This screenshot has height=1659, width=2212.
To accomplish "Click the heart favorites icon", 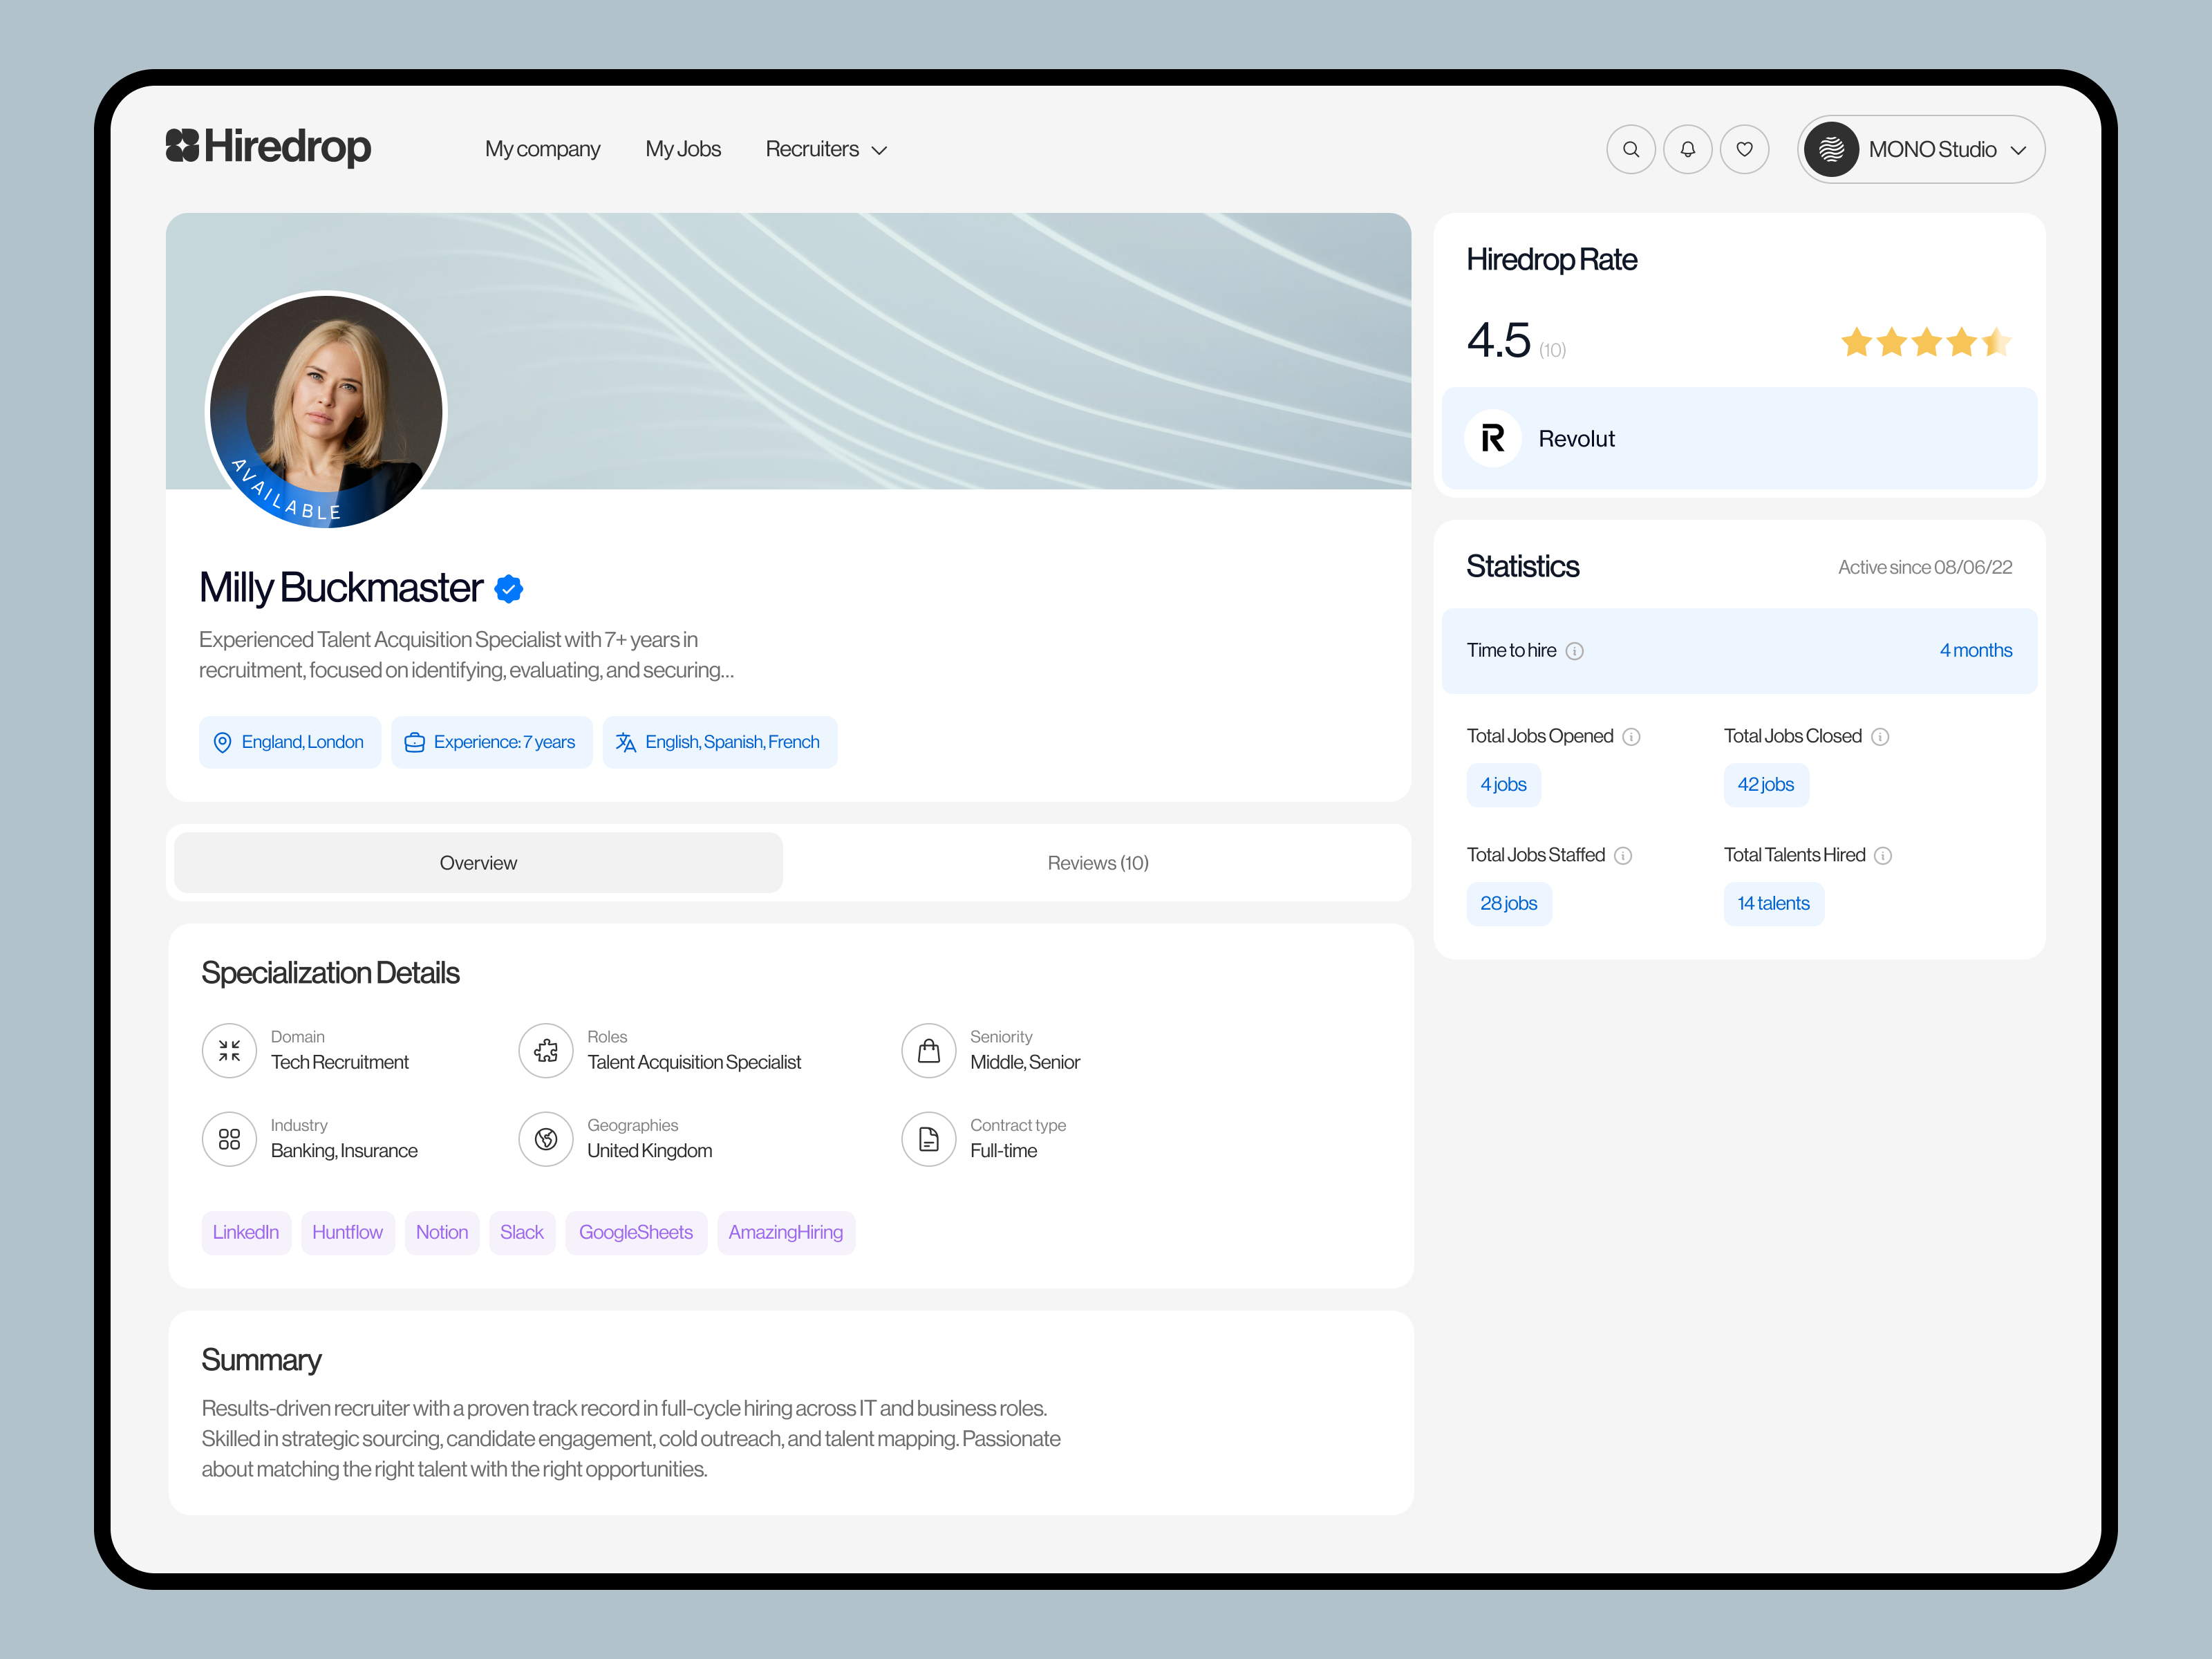I will pos(1745,148).
